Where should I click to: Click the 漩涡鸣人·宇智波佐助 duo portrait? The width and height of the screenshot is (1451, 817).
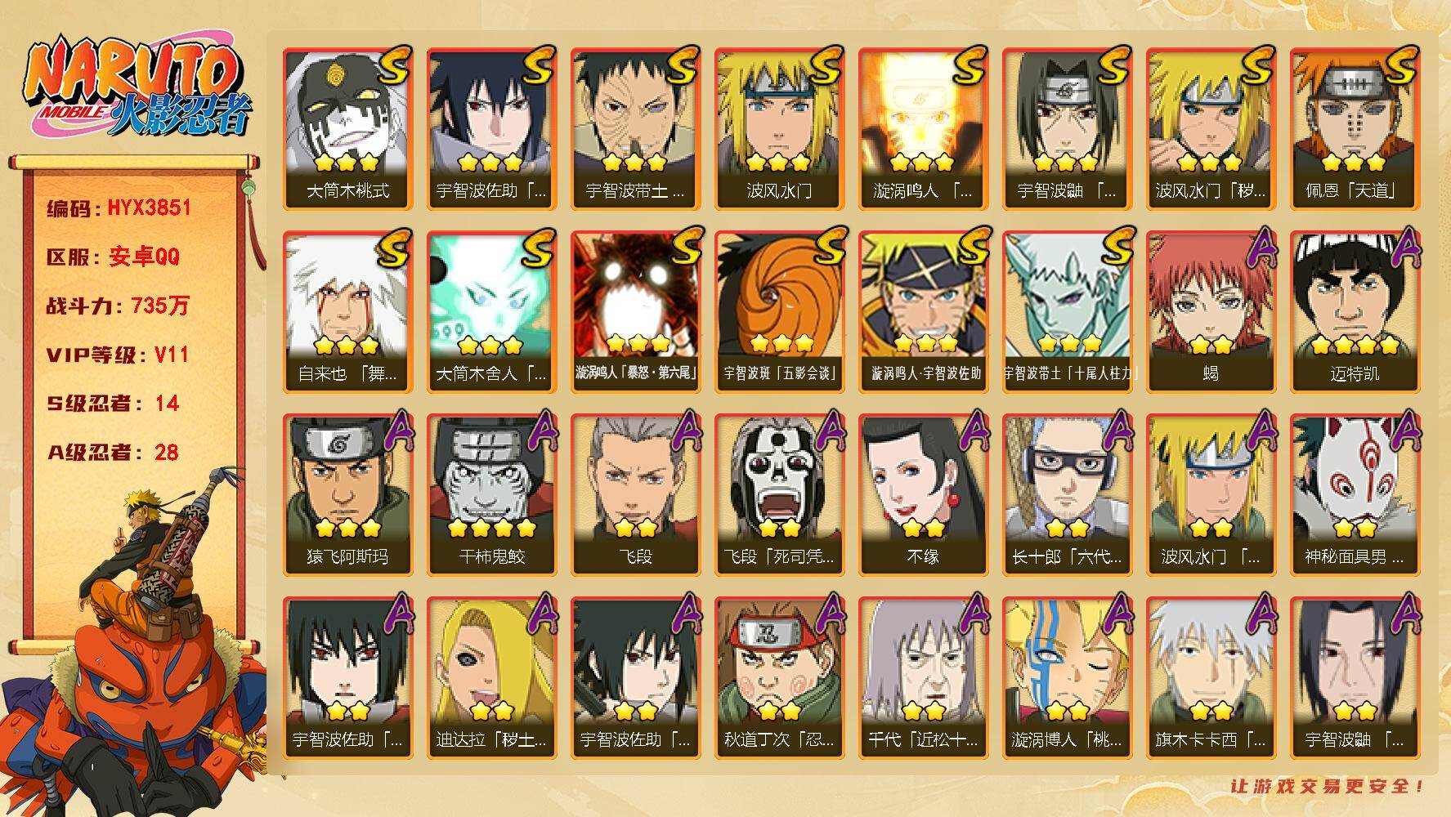924,312
